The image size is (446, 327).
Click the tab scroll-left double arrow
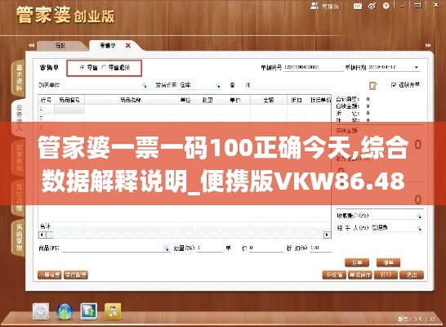(x=31, y=45)
